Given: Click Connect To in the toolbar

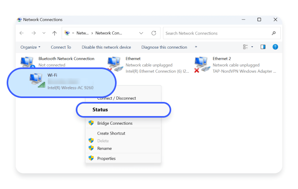Looking at the screenshot, I should click(x=61, y=47).
